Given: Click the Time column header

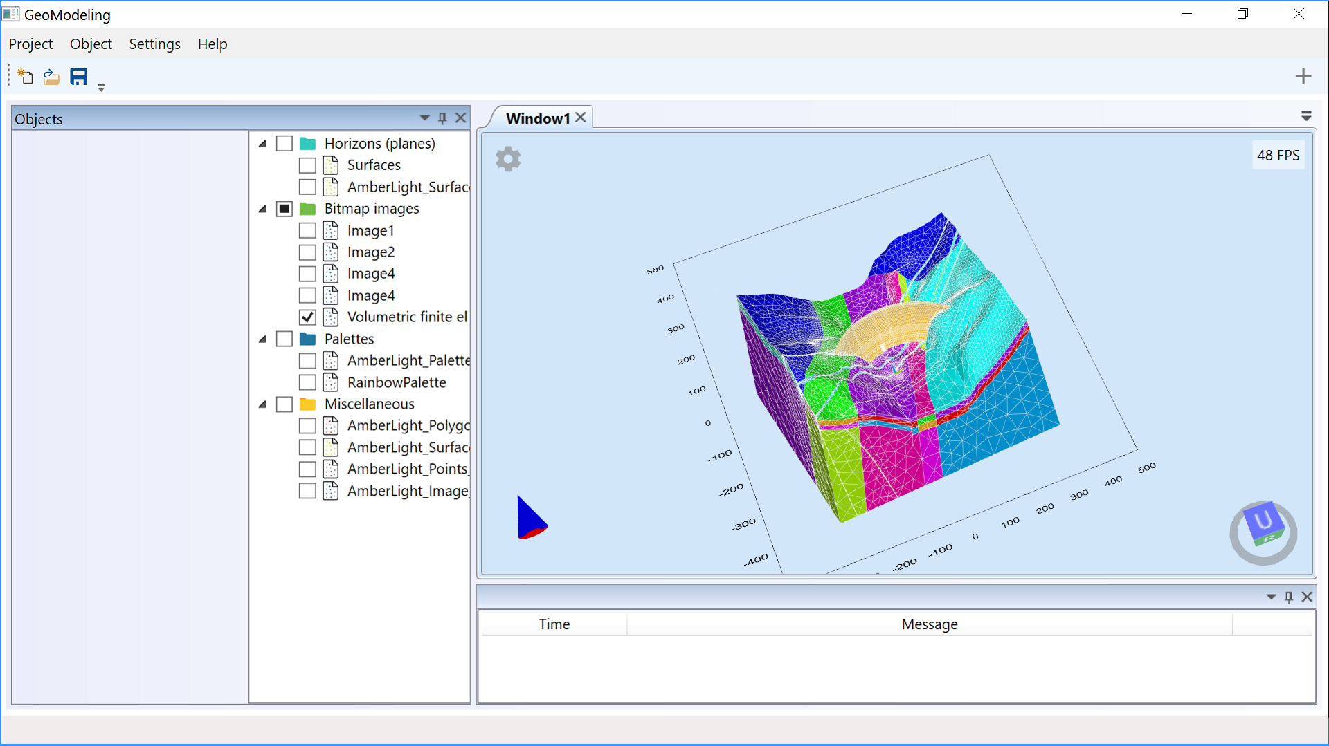Looking at the screenshot, I should point(554,624).
